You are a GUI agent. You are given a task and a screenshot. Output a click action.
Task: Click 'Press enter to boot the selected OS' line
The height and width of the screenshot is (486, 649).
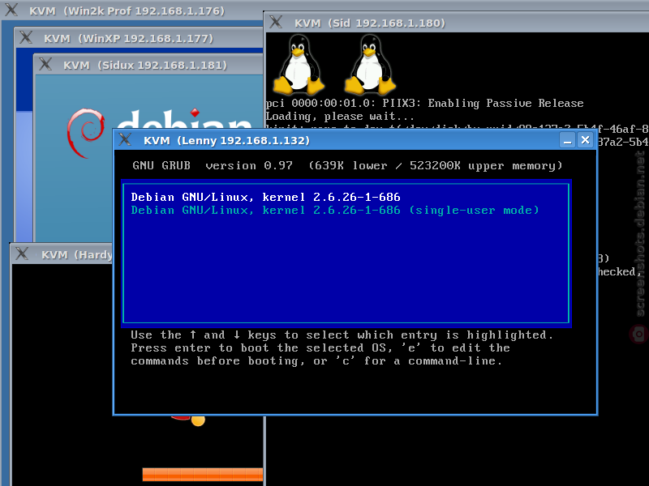[x=320, y=348]
